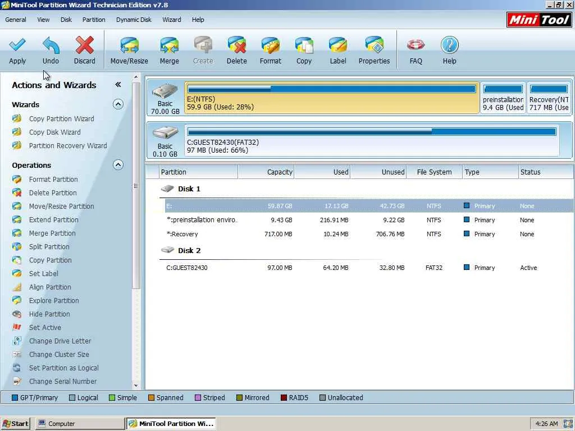Choose Split Partition operation
Image resolution: width=575 pixels, height=431 pixels.
[x=49, y=247]
